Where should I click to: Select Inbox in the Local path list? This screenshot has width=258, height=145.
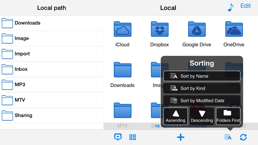(52, 69)
